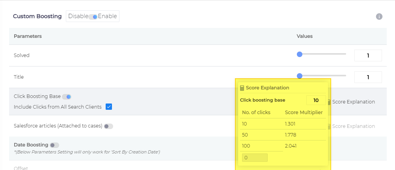
Task: Click the Title value input box
Action: (368, 77)
